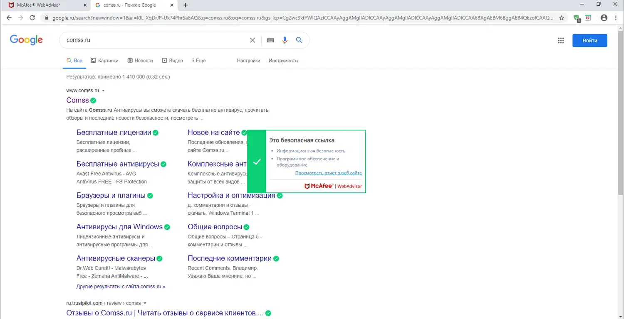624x319 pixels.
Task: Click the safety checkmark beside Антивирусные сканеры
Action: tap(160, 259)
